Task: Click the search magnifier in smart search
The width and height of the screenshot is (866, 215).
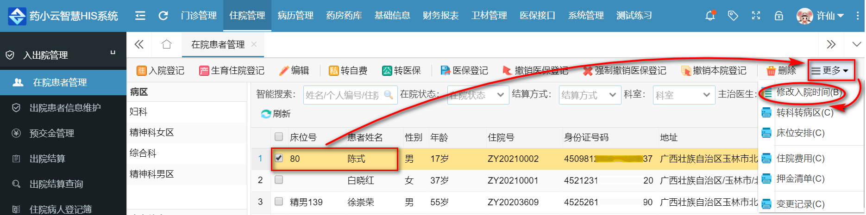Action: [x=389, y=95]
